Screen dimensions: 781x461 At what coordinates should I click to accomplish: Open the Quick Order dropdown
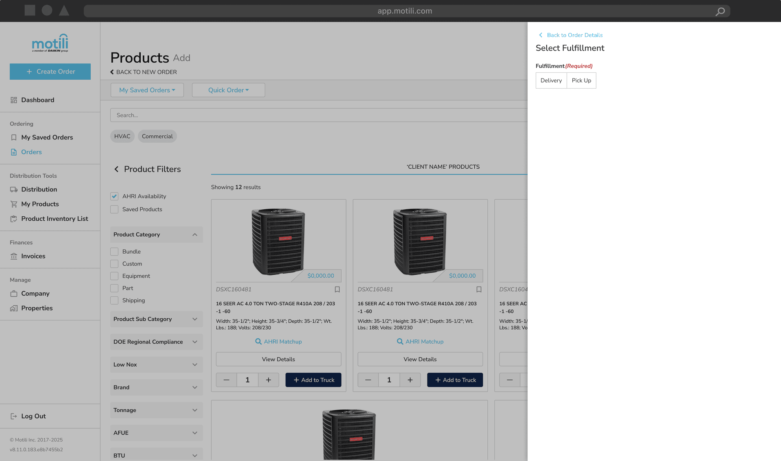[x=228, y=90]
